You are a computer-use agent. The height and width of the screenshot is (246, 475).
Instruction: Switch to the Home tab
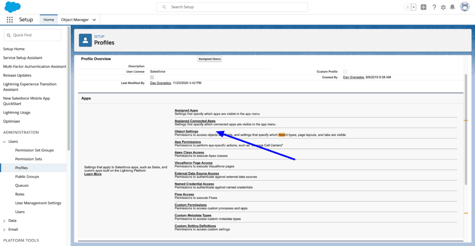pyautogui.click(x=48, y=19)
